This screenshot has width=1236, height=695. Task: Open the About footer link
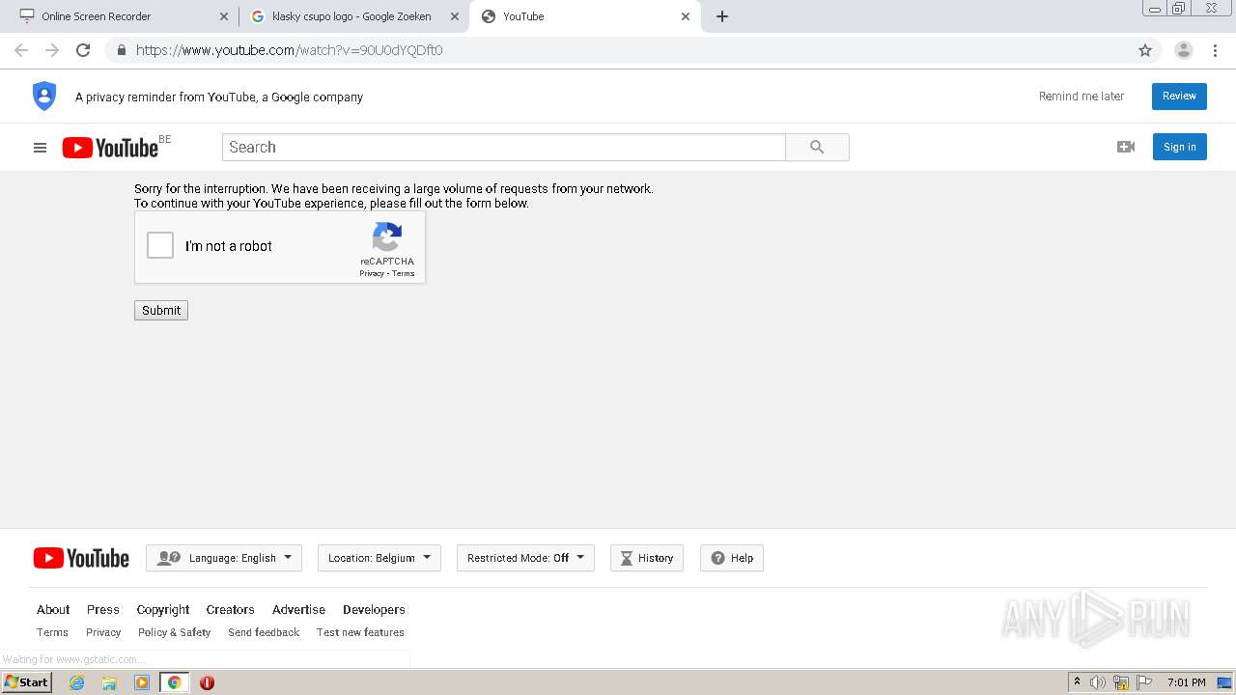click(x=53, y=610)
